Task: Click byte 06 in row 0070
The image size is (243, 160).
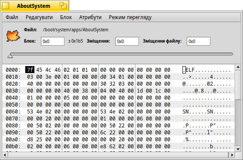Action: click(x=140, y=119)
